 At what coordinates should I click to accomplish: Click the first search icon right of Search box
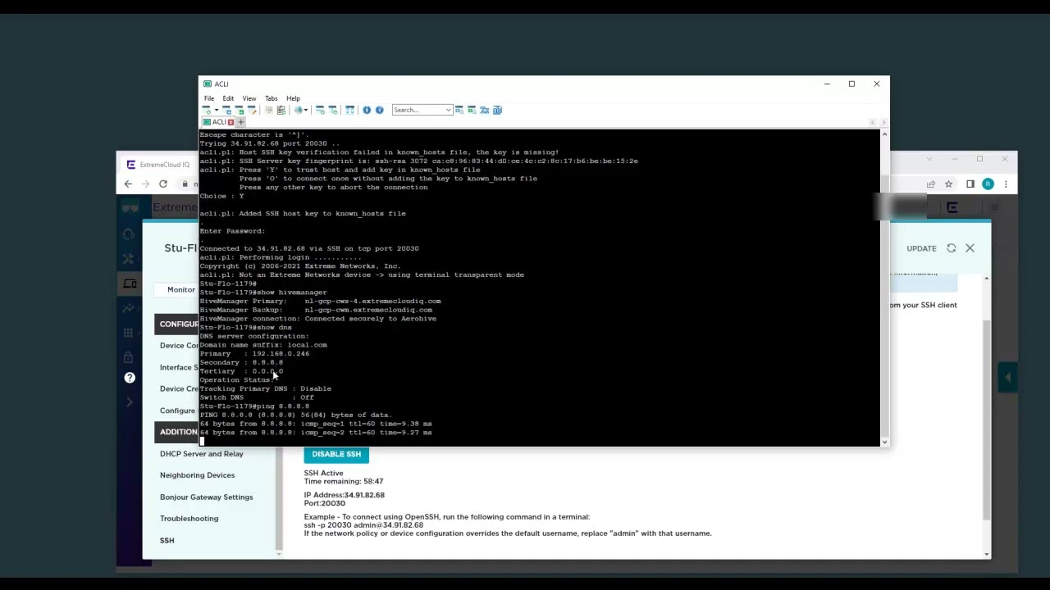coord(459,110)
